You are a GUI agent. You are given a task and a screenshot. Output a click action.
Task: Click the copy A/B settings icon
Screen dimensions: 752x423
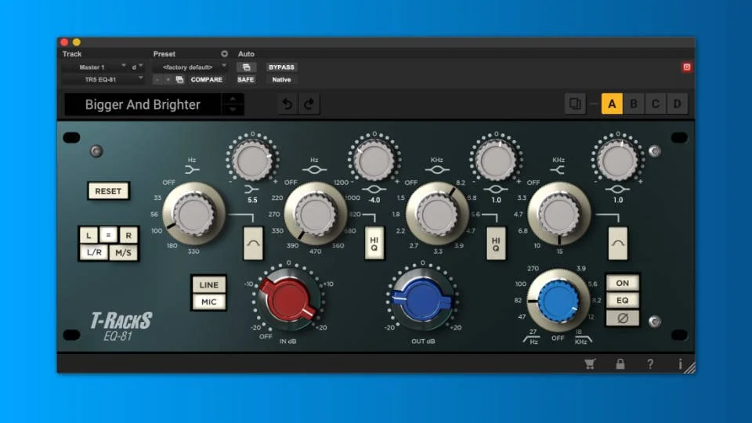pyautogui.click(x=575, y=103)
